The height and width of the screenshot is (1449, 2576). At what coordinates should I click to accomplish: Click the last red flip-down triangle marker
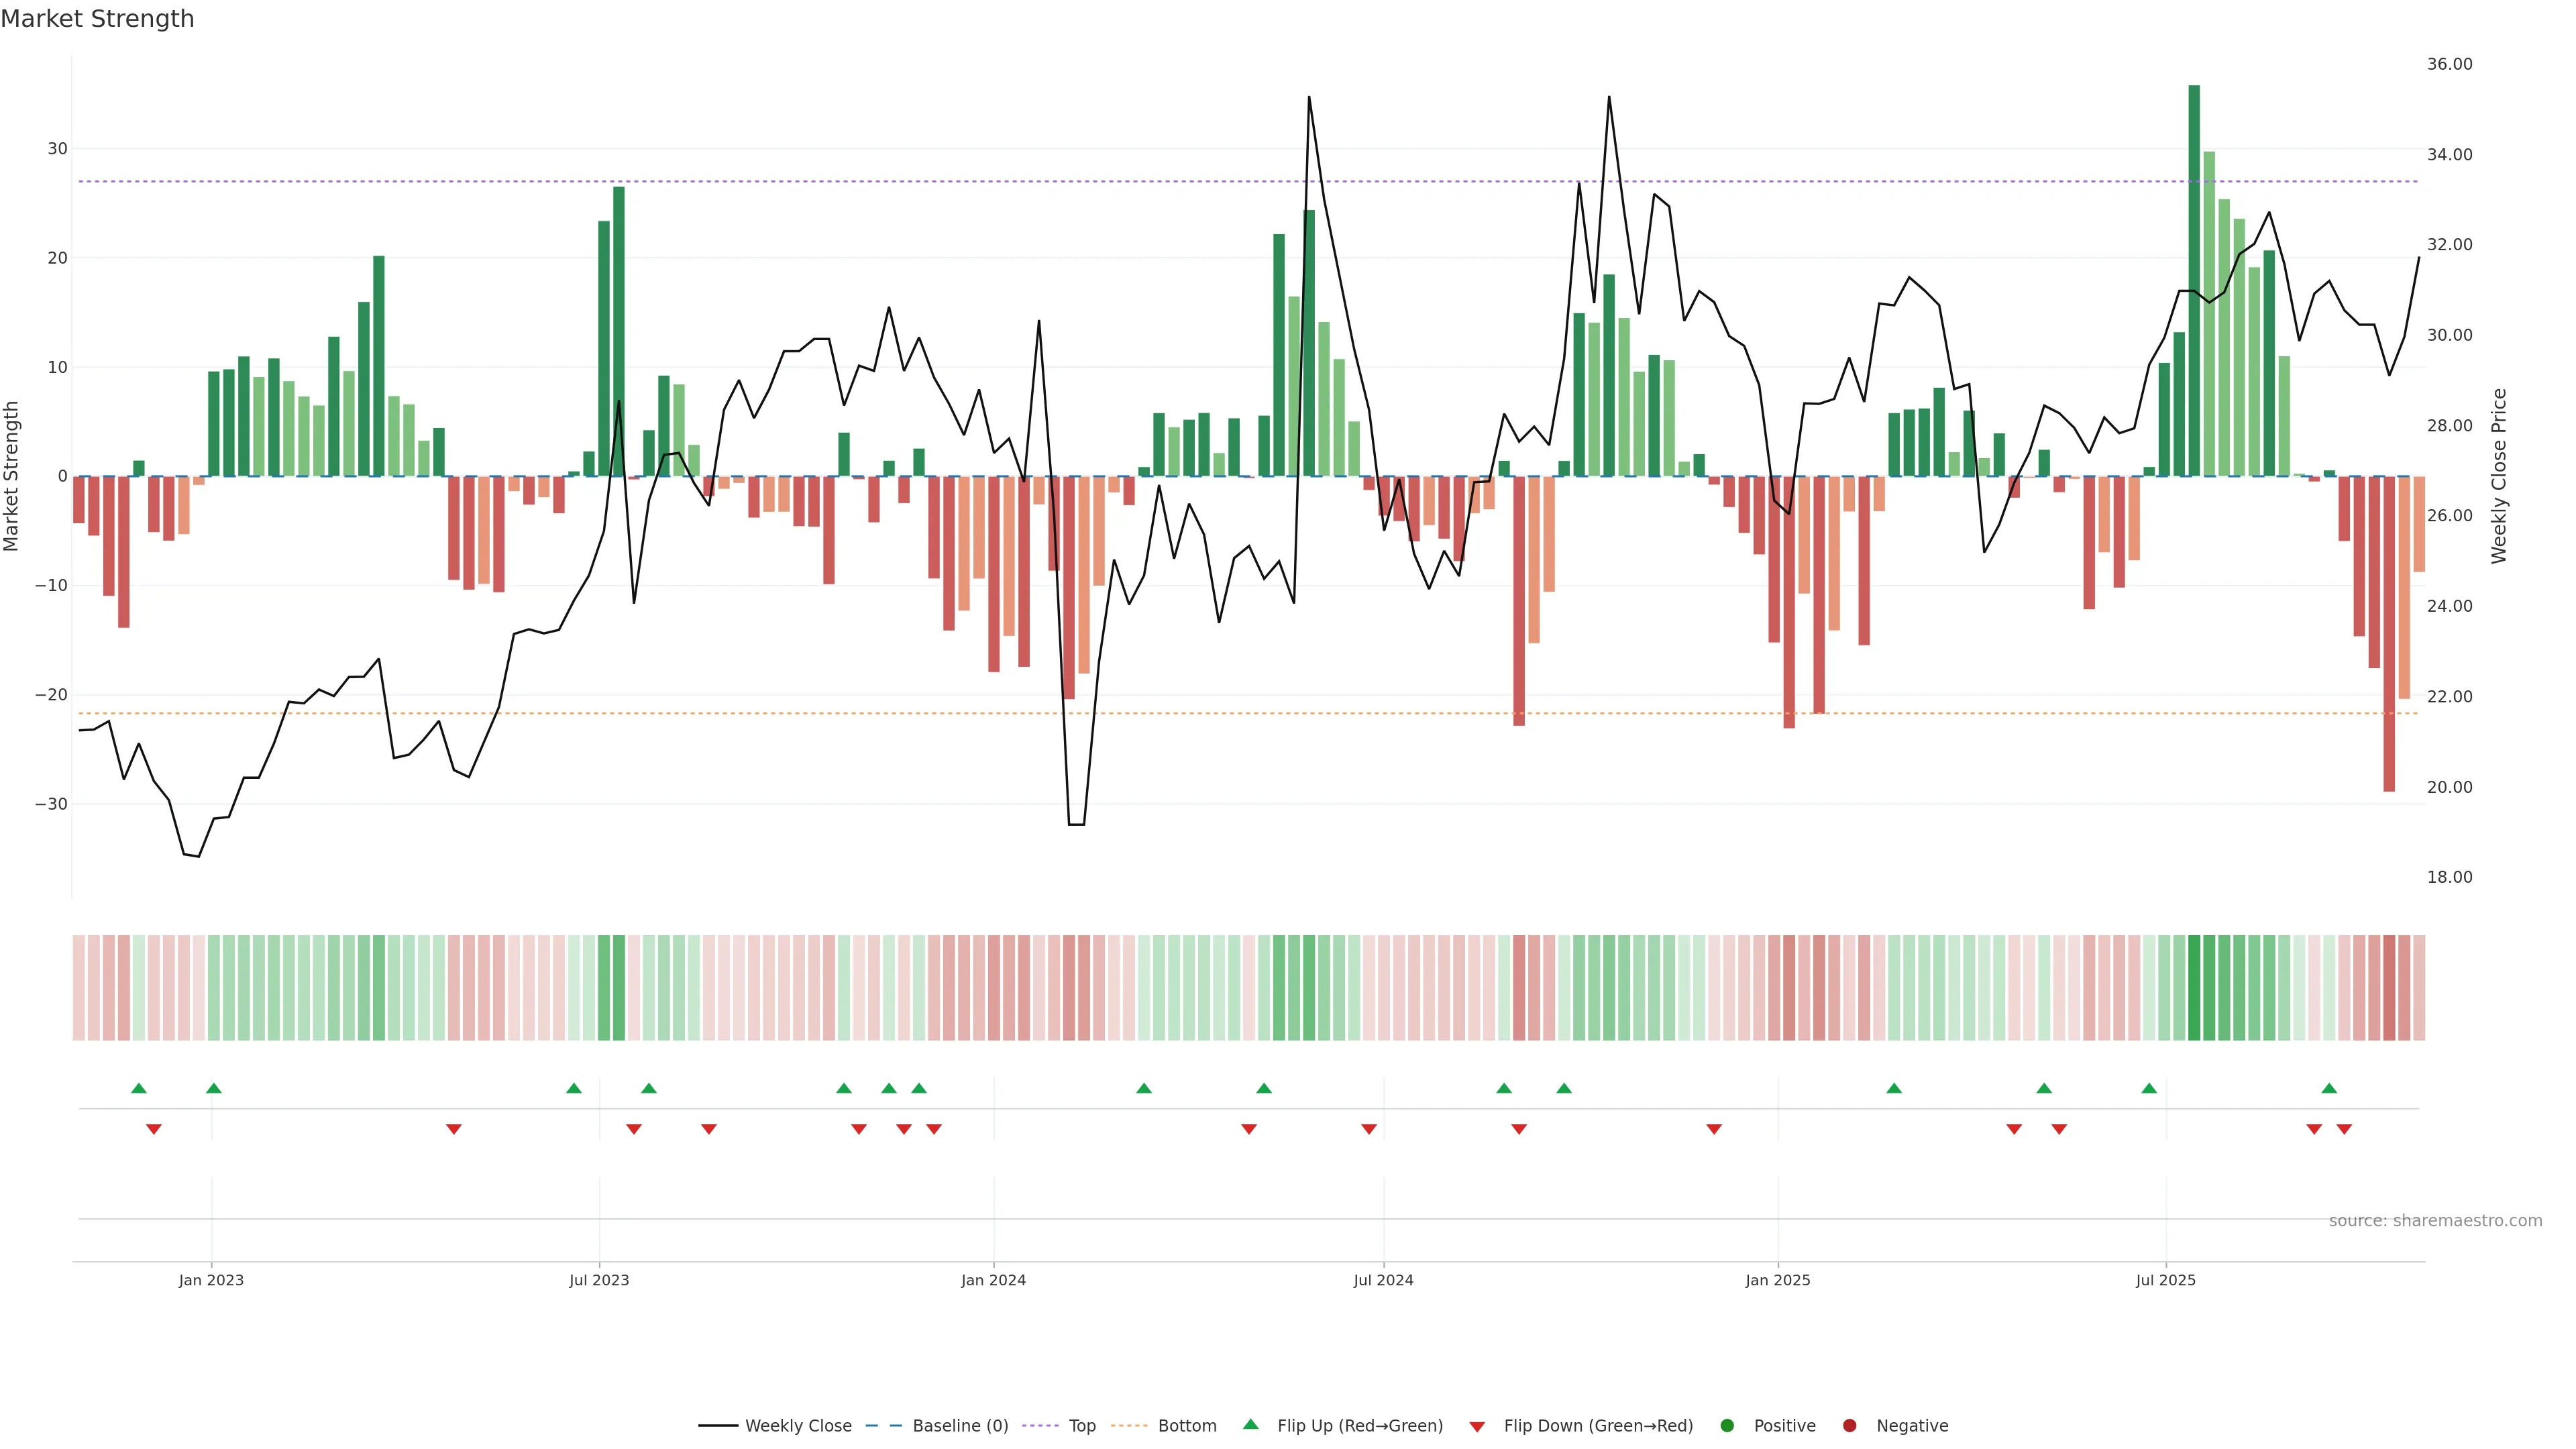click(x=2344, y=1129)
